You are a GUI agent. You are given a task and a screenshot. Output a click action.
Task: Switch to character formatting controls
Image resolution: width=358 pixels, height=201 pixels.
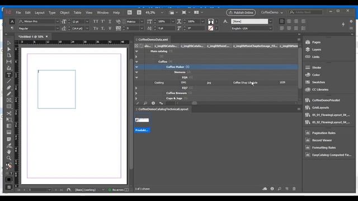[12, 21]
